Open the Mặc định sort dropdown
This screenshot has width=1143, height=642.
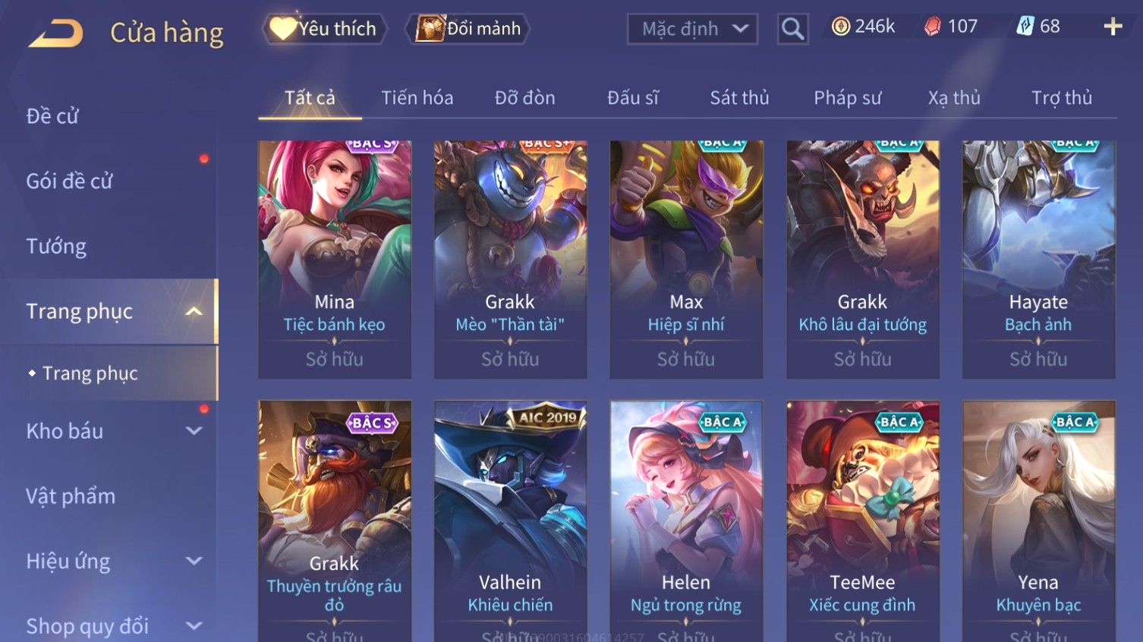click(692, 29)
